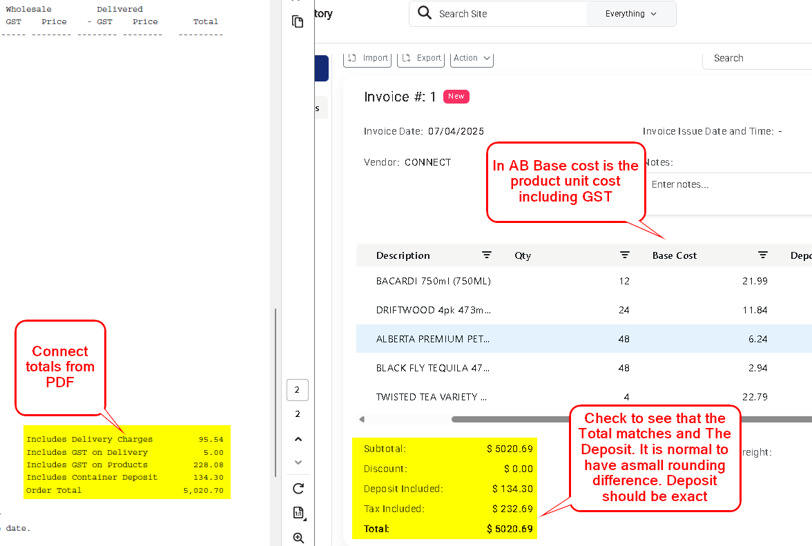This screenshot has width=812, height=546.
Task: Zoom in using the magnifier plus icon
Action: [x=298, y=538]
